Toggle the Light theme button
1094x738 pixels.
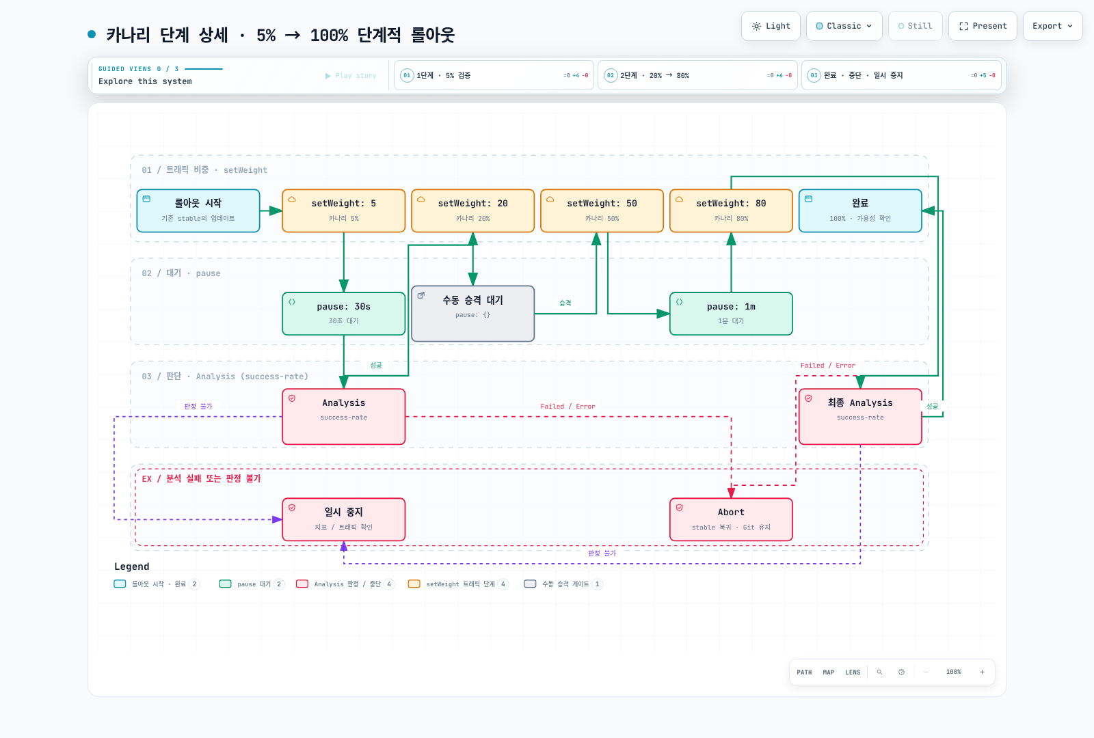pos(771,26)
